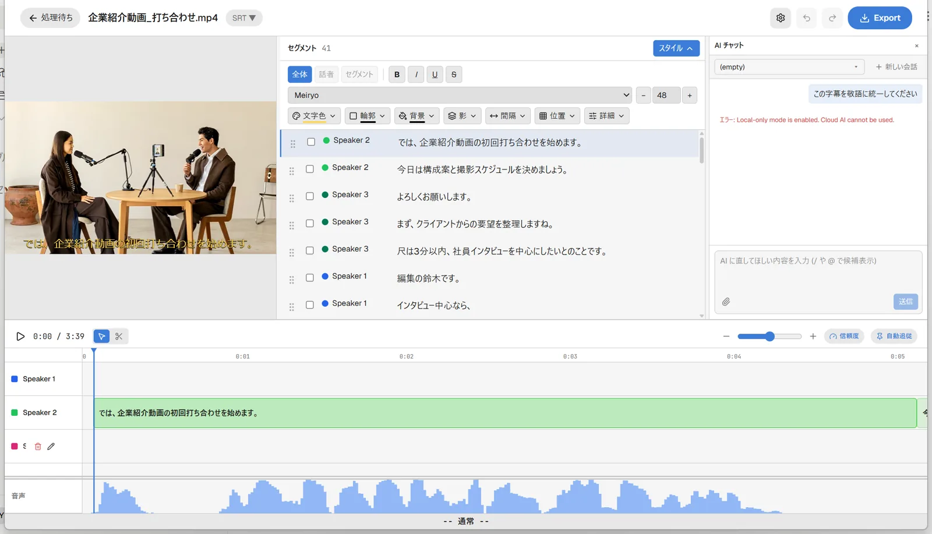Switch to the セグメント style tab
932x534 pixels.
point(359,74)
